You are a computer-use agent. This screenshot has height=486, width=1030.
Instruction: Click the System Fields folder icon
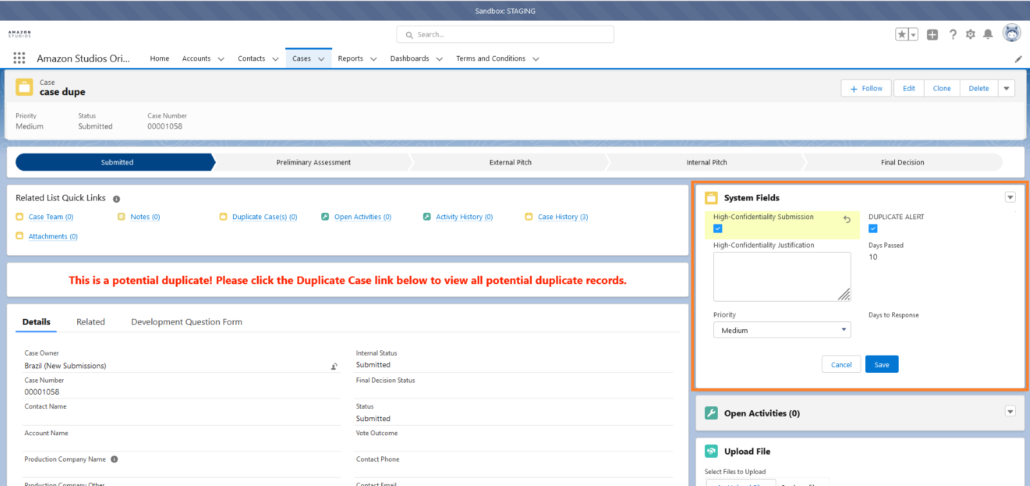pos(711,197)
